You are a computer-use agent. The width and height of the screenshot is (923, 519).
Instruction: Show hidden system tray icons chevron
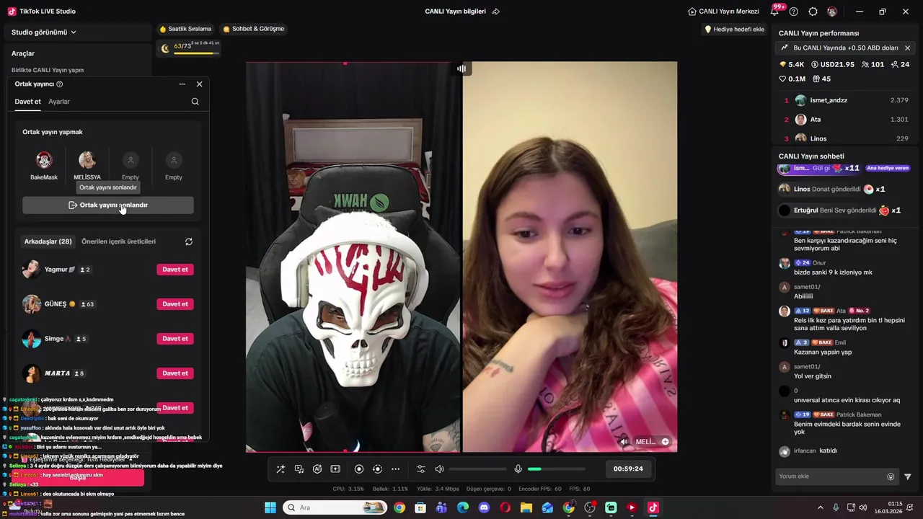[820, 507]
